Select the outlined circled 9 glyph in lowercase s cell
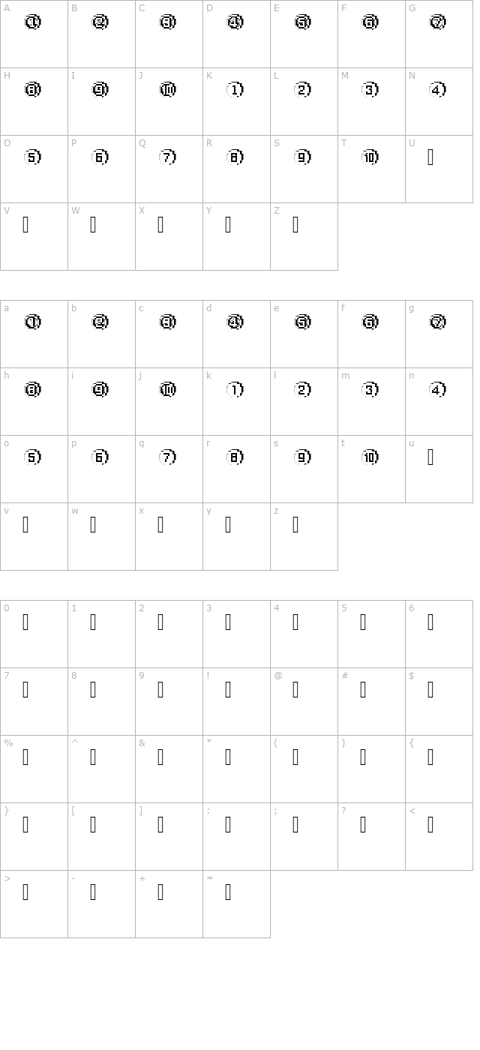480x1050 pixels. coord(303,457)
